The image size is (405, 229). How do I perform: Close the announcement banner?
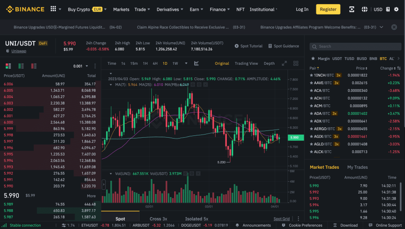pos(394,27)
